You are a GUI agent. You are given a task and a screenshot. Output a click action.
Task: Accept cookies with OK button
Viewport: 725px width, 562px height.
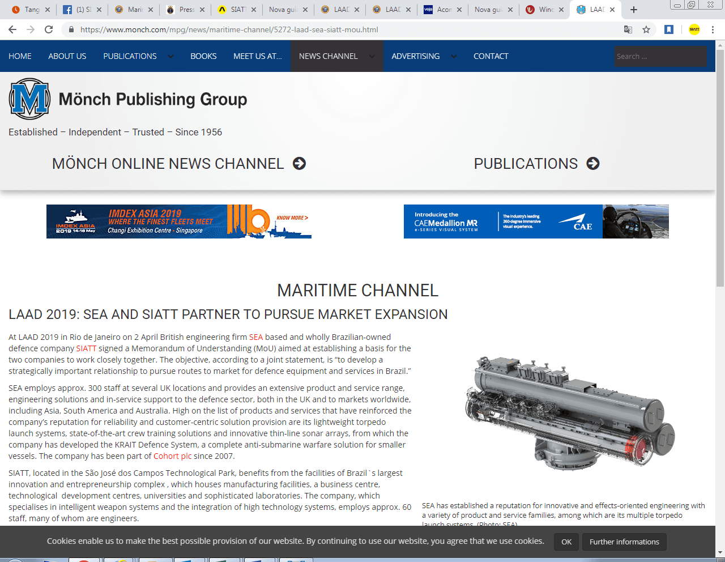[x=566, y=542]
